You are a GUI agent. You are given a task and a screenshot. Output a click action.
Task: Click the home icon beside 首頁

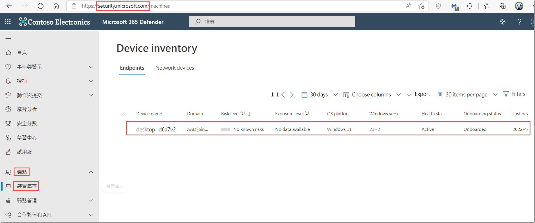pyautogui.click(x=9, y=52)
